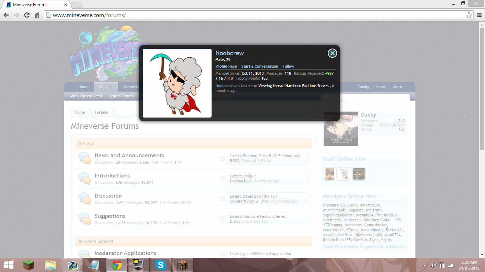Open the Discussion forum

[108, 195]
